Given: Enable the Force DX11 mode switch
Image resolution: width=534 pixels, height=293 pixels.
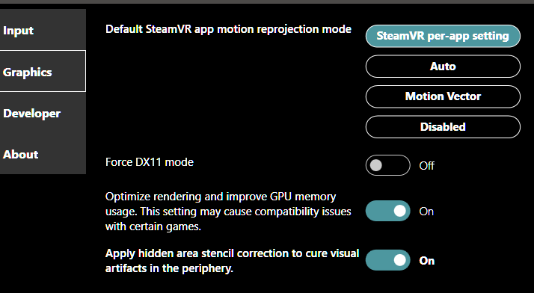Looking at the screenshot, I should (388, 165).
